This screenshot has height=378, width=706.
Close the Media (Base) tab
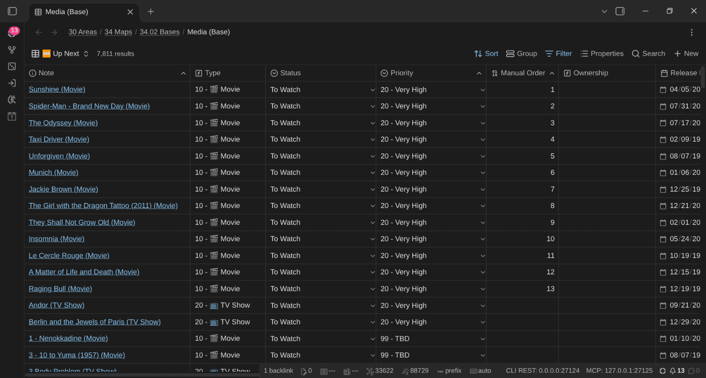point(130,12)
